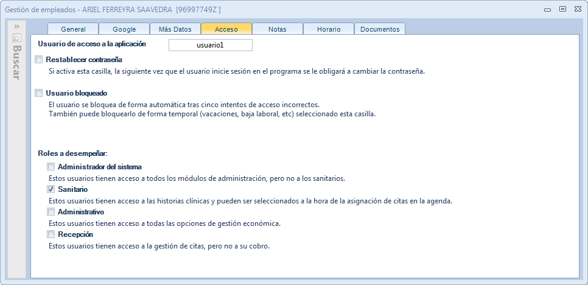Viewport: 588px width, 285px height.
Task: Select the Recepción role checkbox
Action: click(51, 234)
